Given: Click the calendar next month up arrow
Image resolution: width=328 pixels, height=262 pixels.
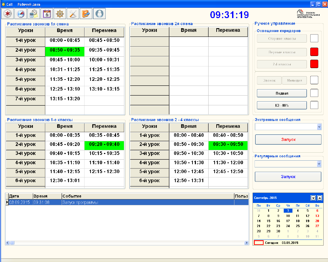Looking at the screenshot, I should coord(320,198).
